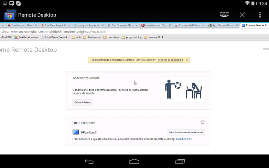
Task: Close the CamScanner (Licen tab
Action: pyautogui.click(x=36, y=25)
